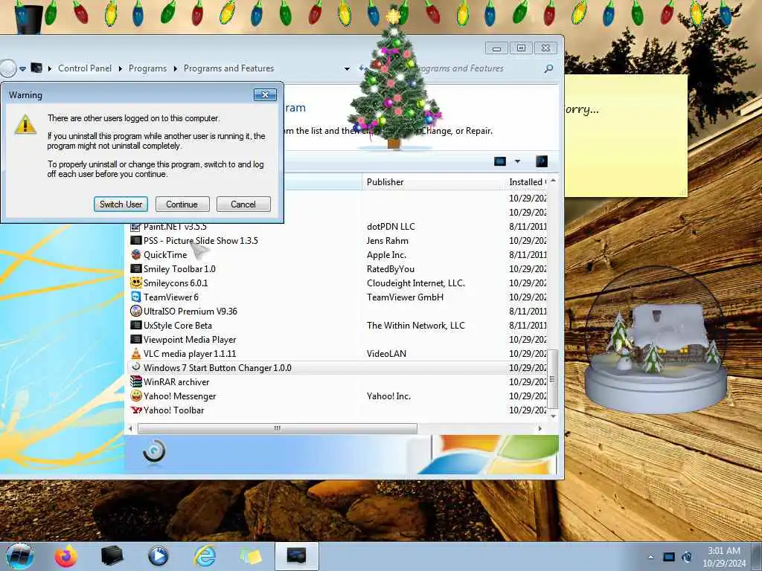The image size is (762, 571).
Task: Click the warning triangle icon
Action: point(25,124)
